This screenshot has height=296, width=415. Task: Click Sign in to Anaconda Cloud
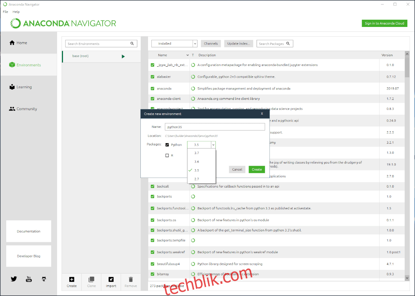385,23
